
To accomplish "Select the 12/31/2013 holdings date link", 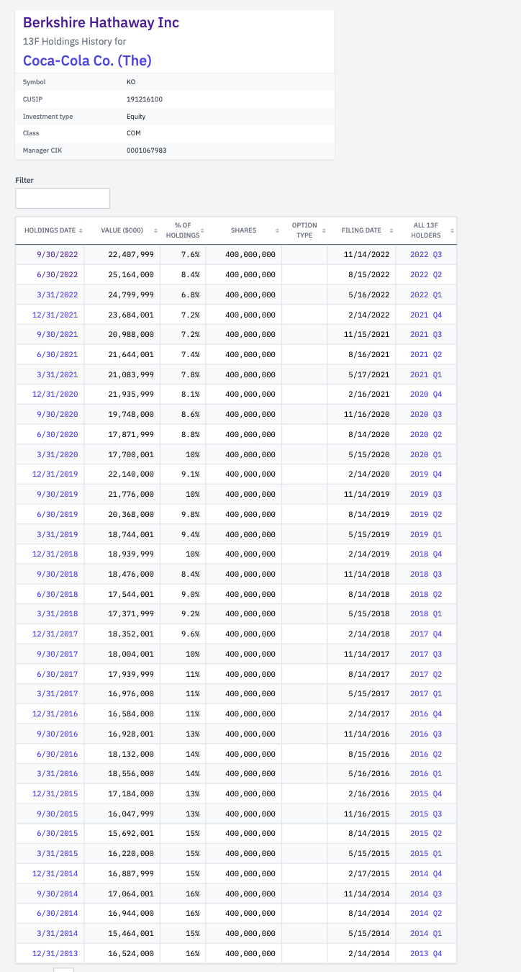I will (55, 954).
